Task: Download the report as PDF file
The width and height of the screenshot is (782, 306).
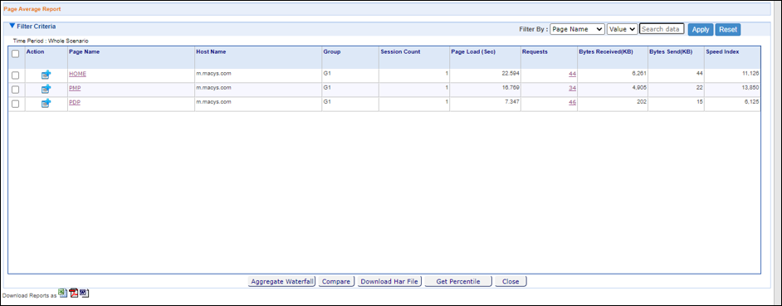Action: pos(74,293)
